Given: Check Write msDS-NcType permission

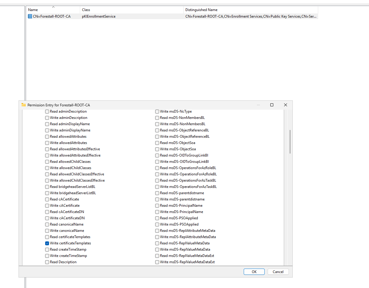Looking at the screenshot, I should (157, 112).
